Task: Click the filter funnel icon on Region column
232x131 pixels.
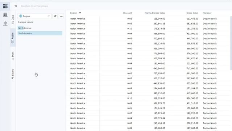Action: (x=80, y=13)
